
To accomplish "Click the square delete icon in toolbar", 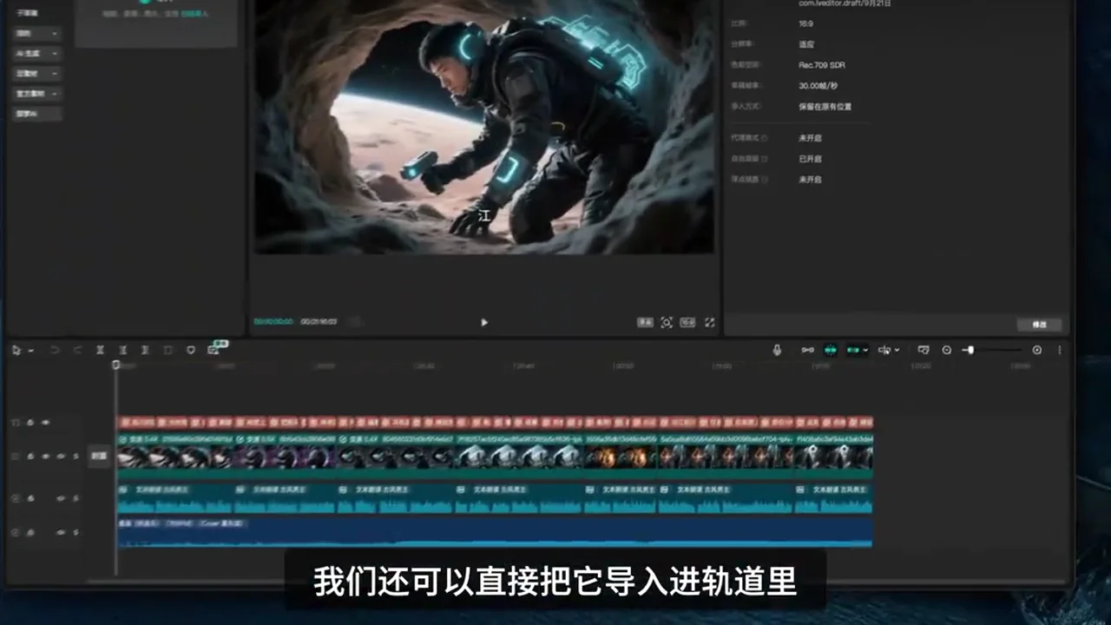I will pos(168,350).
